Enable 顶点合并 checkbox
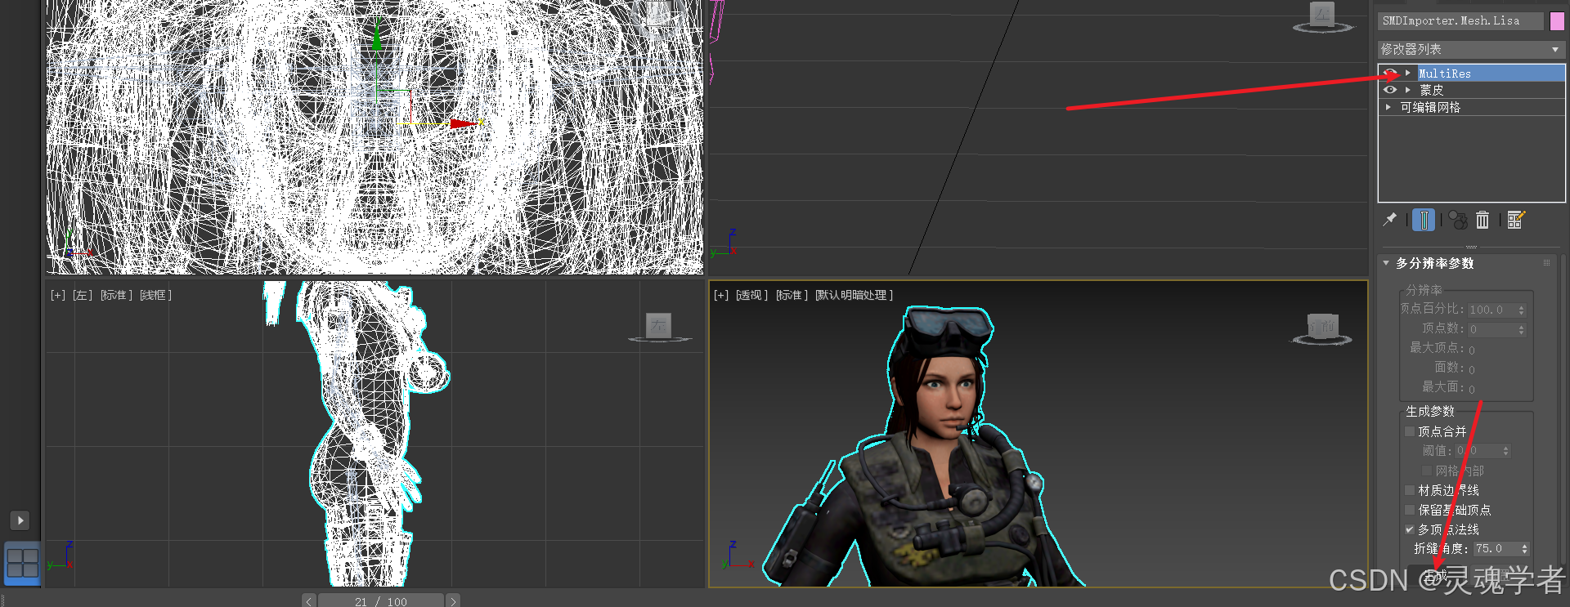Image resolution: width=1570 pixels, height=607 pixels. point(1410,431)
